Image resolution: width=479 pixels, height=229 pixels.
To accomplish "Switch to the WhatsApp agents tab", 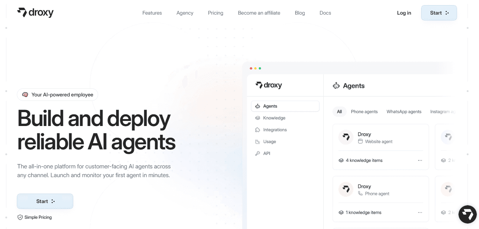I will [x=404, y=112].
